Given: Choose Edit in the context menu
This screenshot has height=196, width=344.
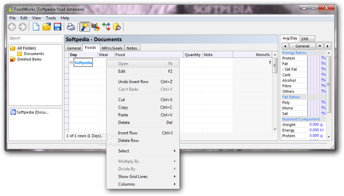Looking at the screenshot, I should (x=143, y=71).
